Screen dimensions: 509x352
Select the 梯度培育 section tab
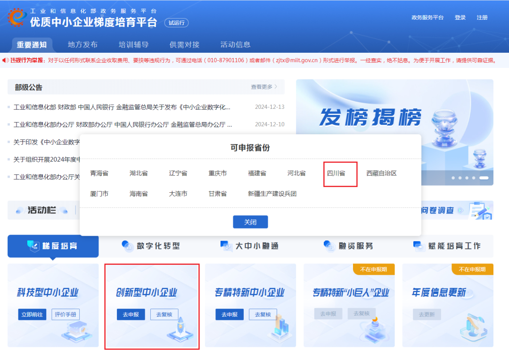[53, 246]
